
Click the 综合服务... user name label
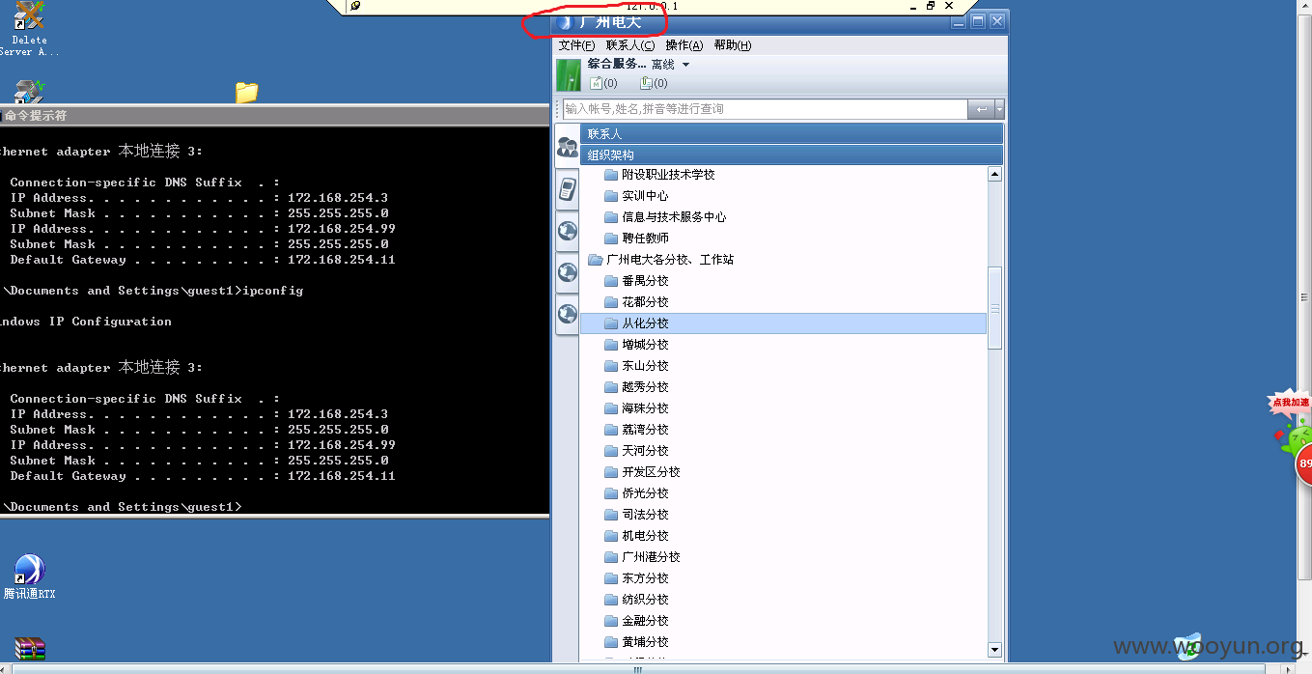tap(617, 64)
